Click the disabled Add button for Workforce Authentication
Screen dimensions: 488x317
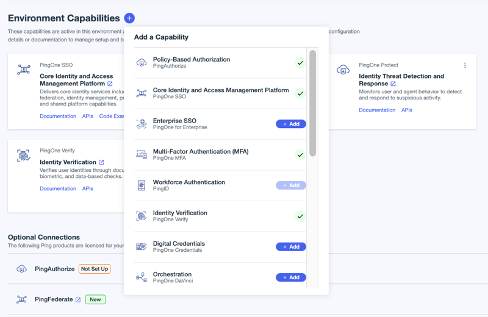coord(291,185)
